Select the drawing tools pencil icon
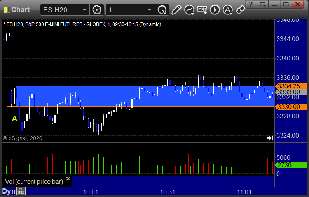This screenshot has width=309, height=197. pyautogui.click(x=176, y=10)
